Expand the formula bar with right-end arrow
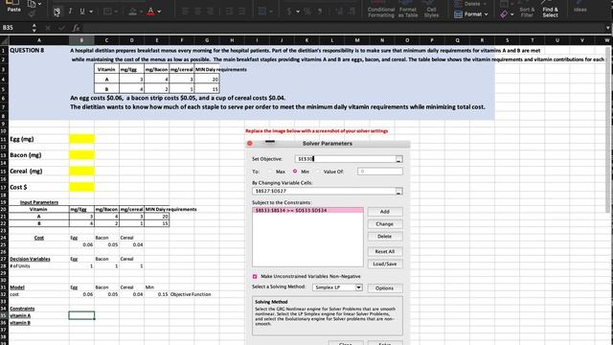This screenshot has height=345, width=613. pos(607,28)
